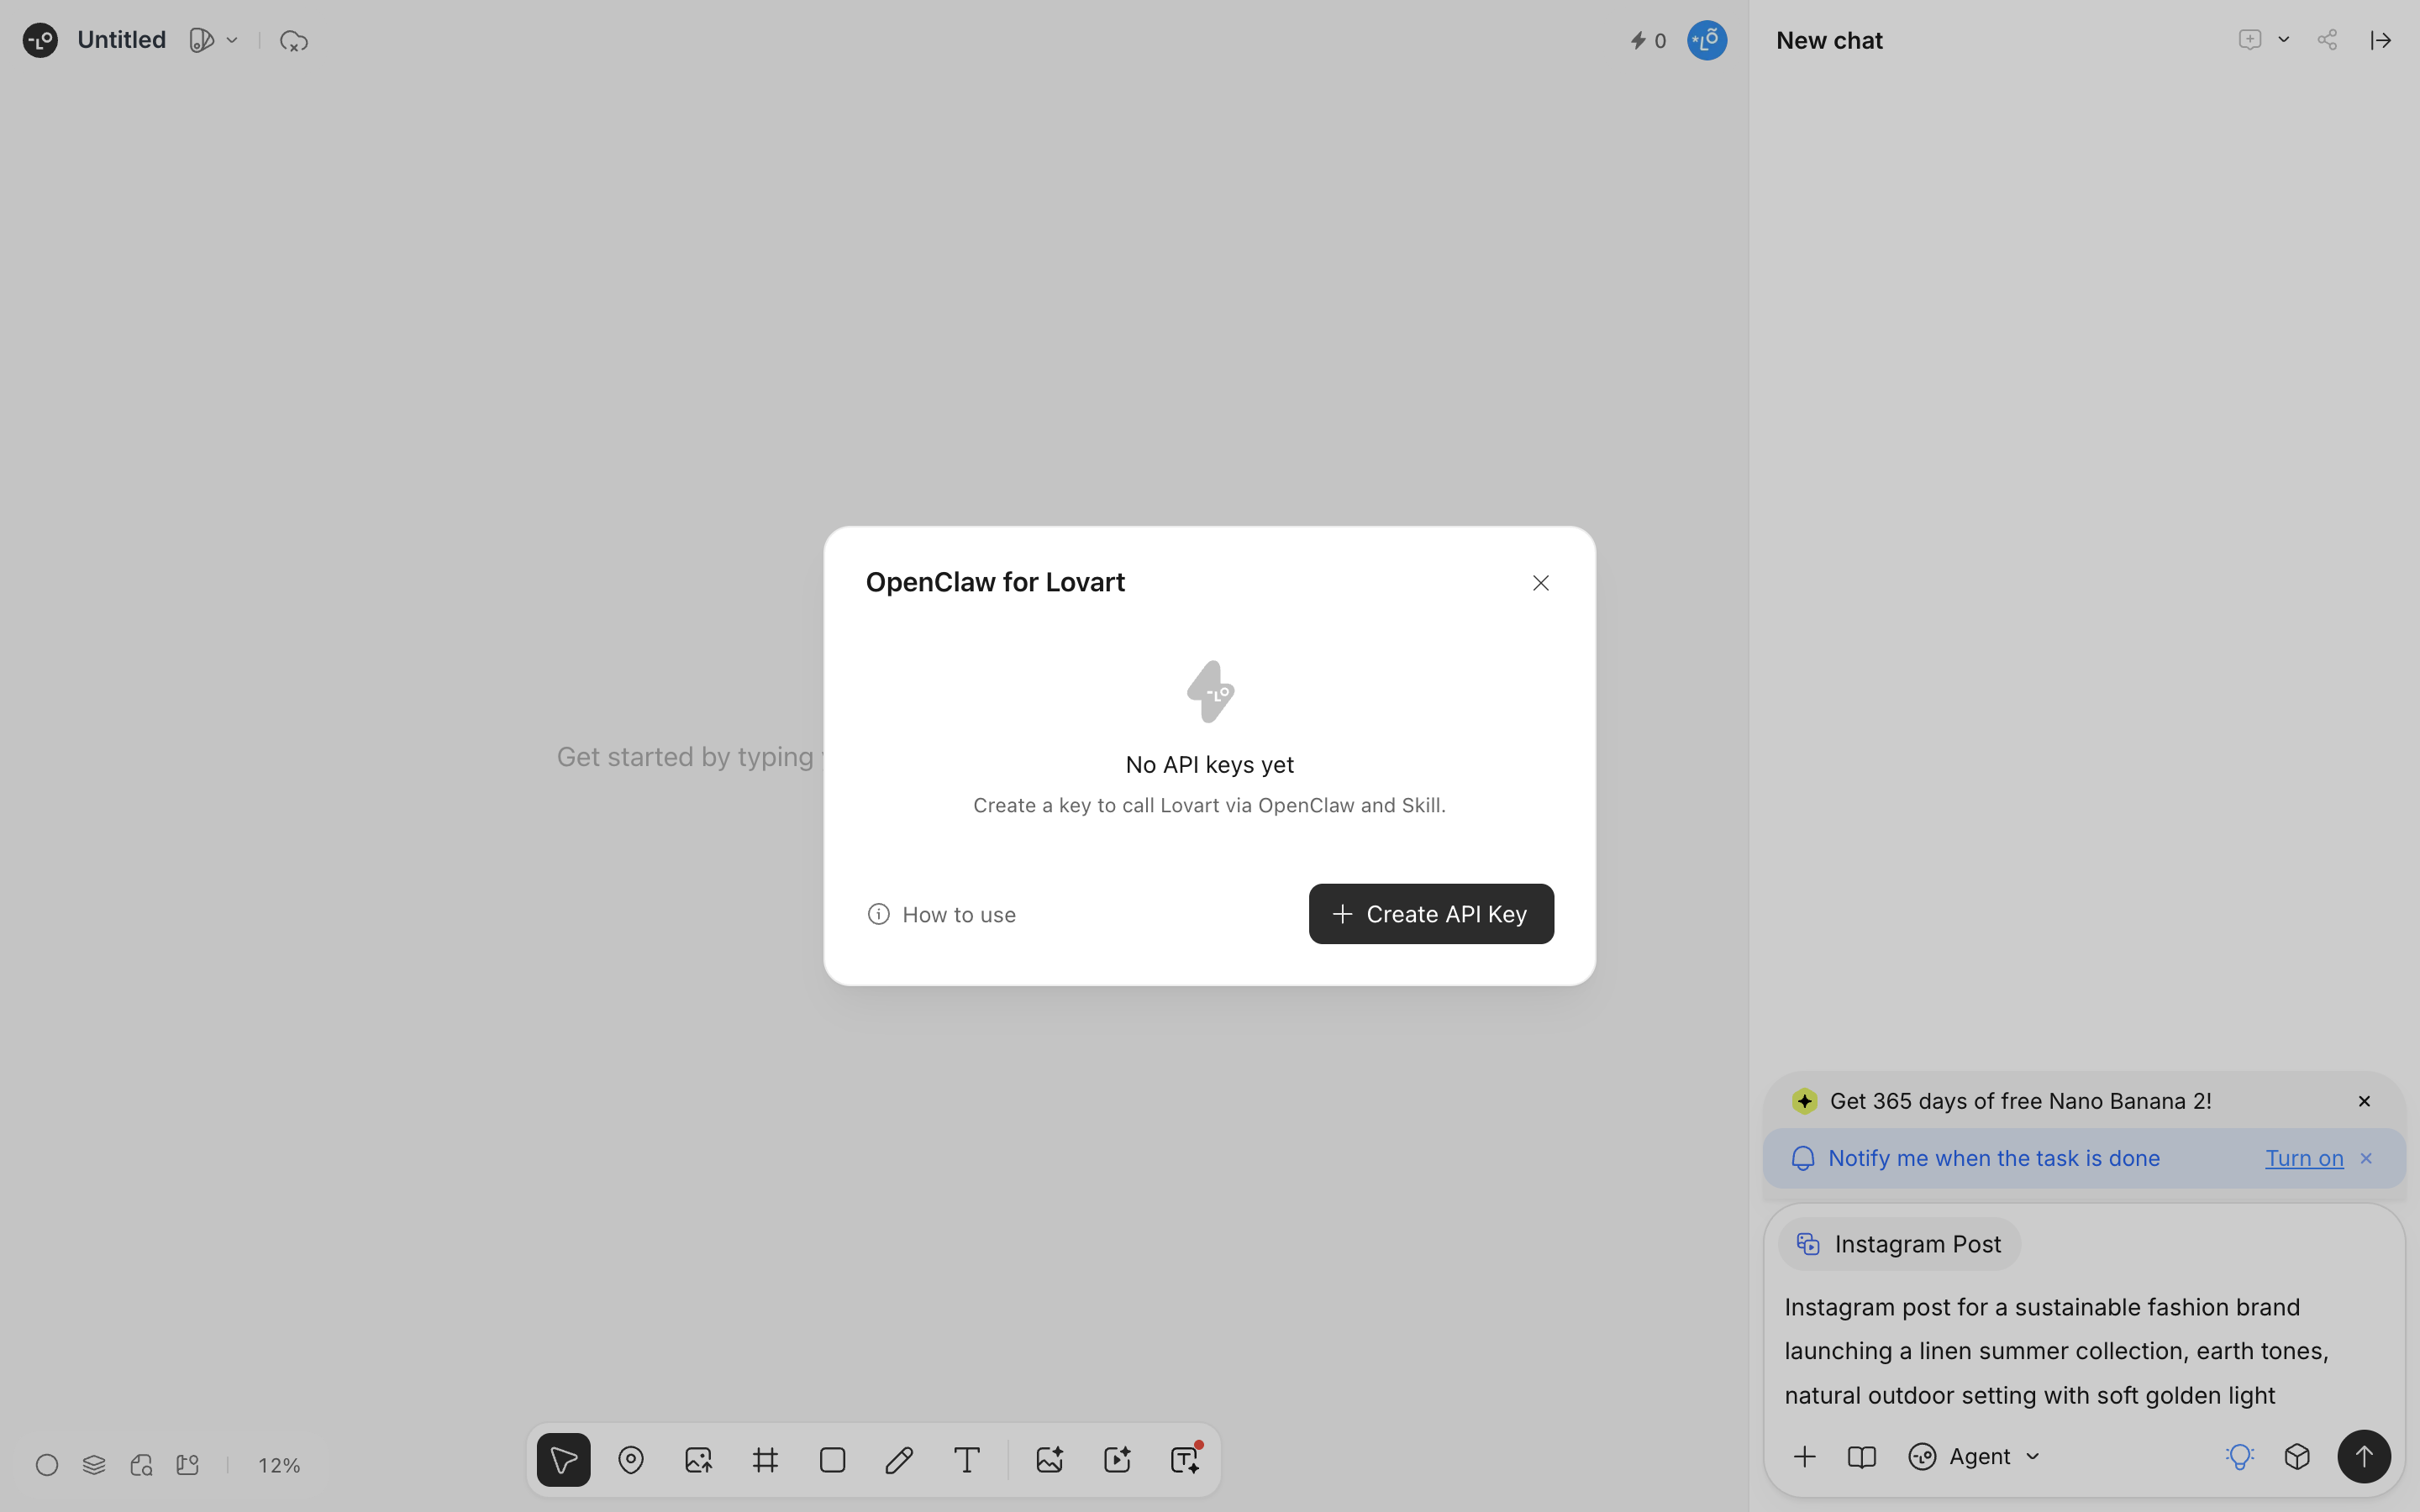Select the pencil draw tool
This screenshot has width=2420, height=1512.
[x=899, y=1460]
